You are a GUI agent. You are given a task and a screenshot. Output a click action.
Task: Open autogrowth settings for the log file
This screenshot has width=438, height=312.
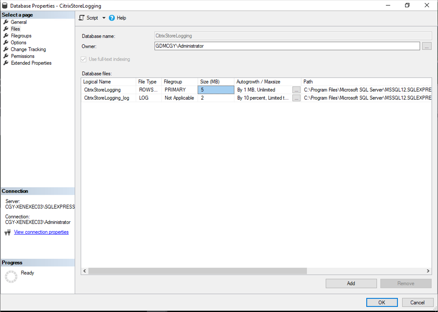pyautogui.click(x=296, y=98)
